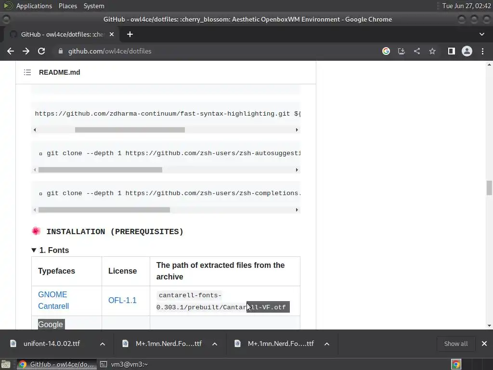Screen dimensions: 493x370
Task: Go forward in browser history
Action: coord(26,51)
